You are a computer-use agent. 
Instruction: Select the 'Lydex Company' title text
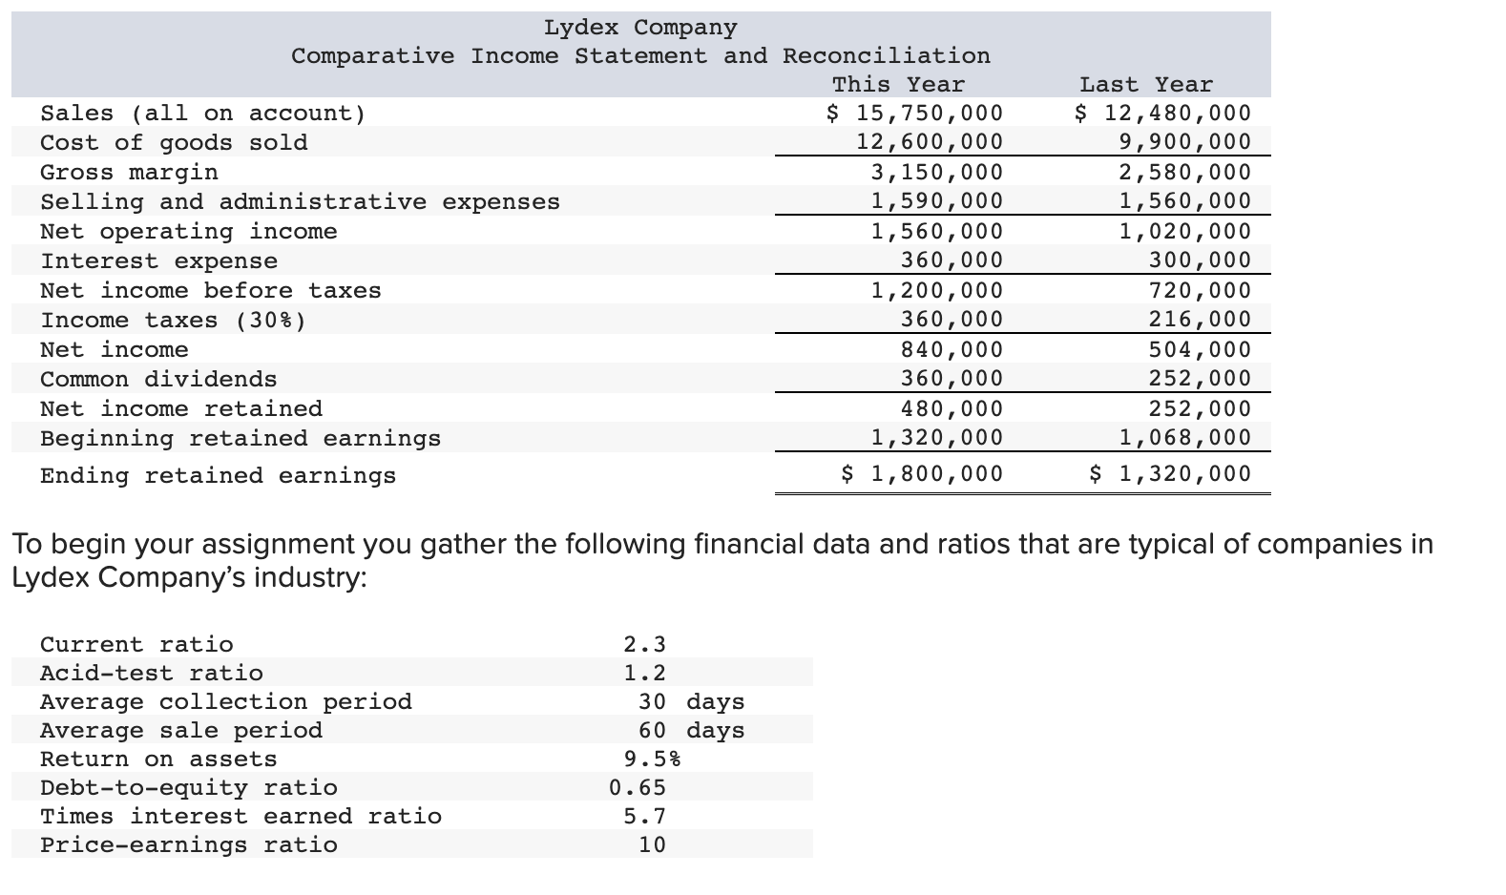point(640,27)
